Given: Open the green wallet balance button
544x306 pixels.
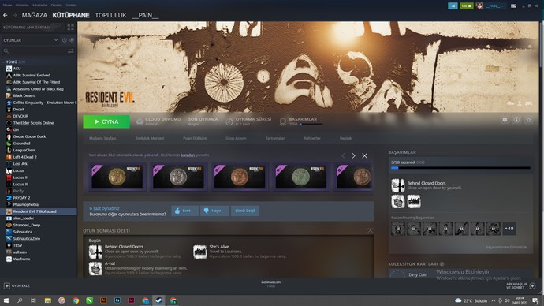Looking at the screenshot, I should [x=466, y=6].
